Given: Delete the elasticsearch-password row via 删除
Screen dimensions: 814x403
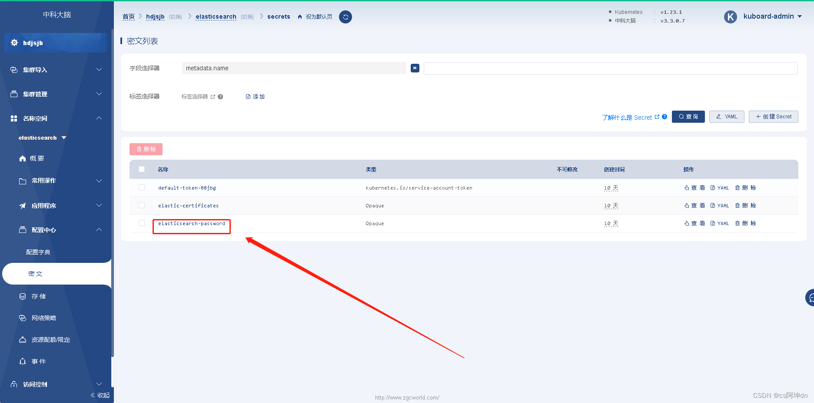Looking at the screenshot, I should 745,223.
